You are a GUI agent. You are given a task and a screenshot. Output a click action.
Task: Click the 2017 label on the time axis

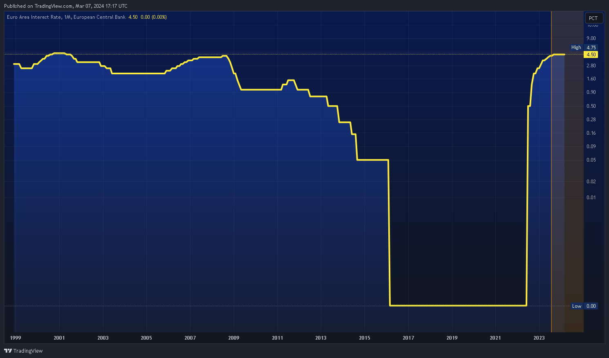coord(408,338)
